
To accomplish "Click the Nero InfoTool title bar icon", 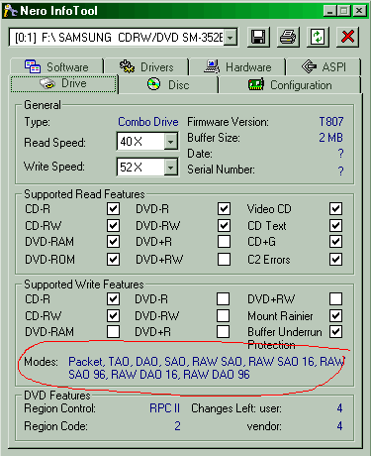I will [x=10, y=11].
